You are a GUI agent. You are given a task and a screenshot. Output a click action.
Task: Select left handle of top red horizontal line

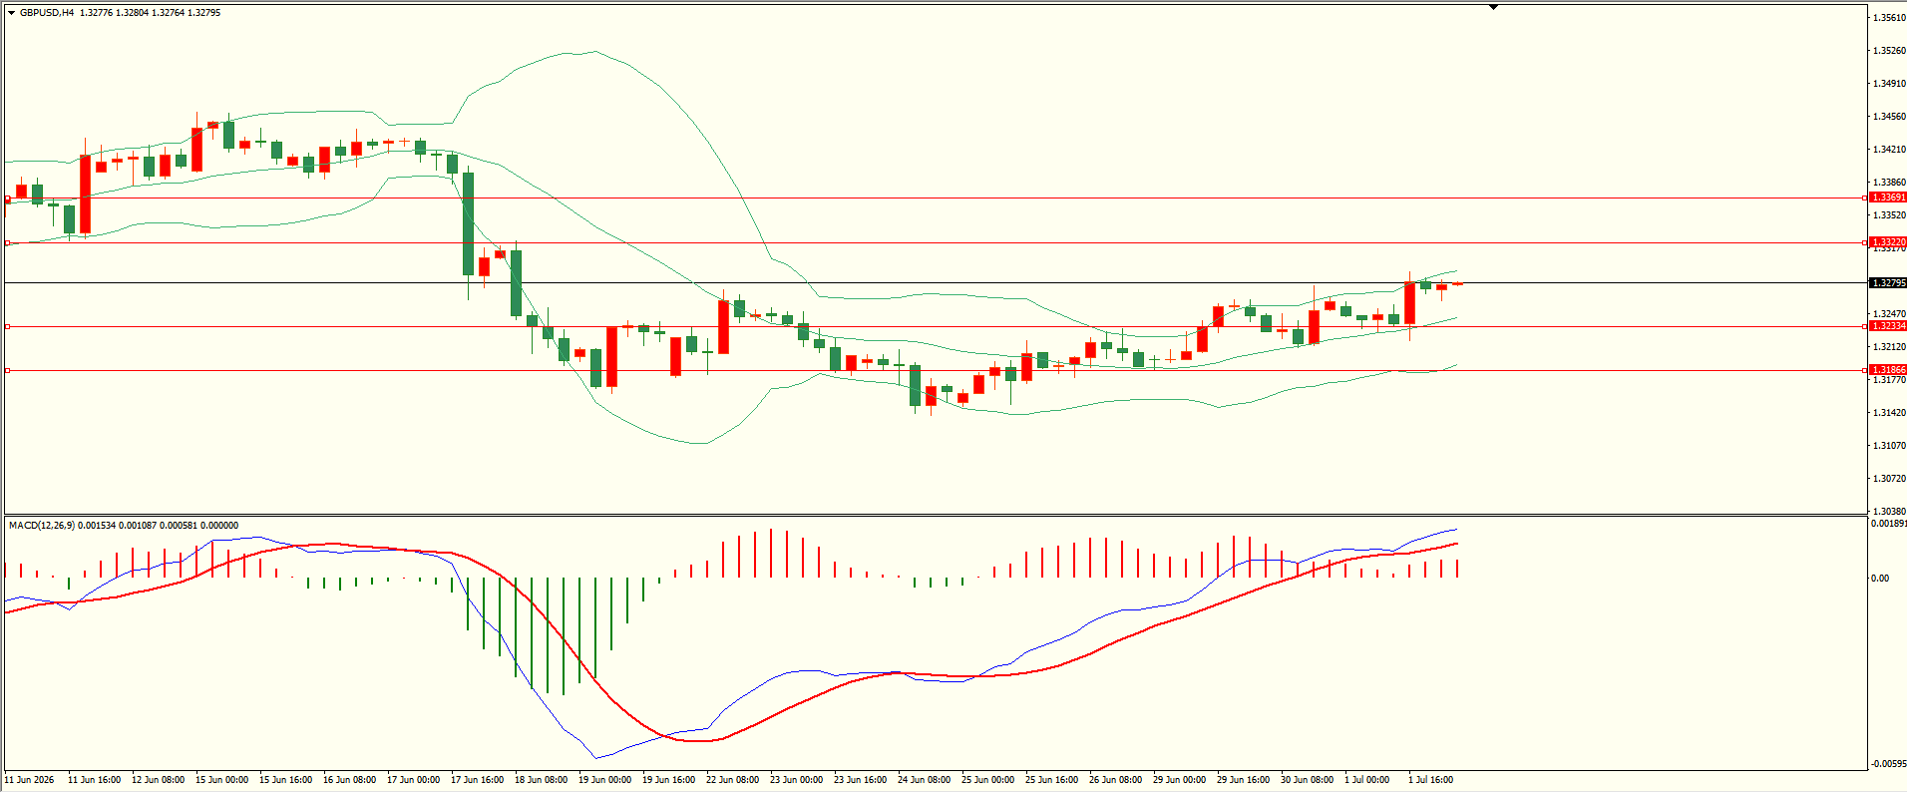[x=8, y=198]
